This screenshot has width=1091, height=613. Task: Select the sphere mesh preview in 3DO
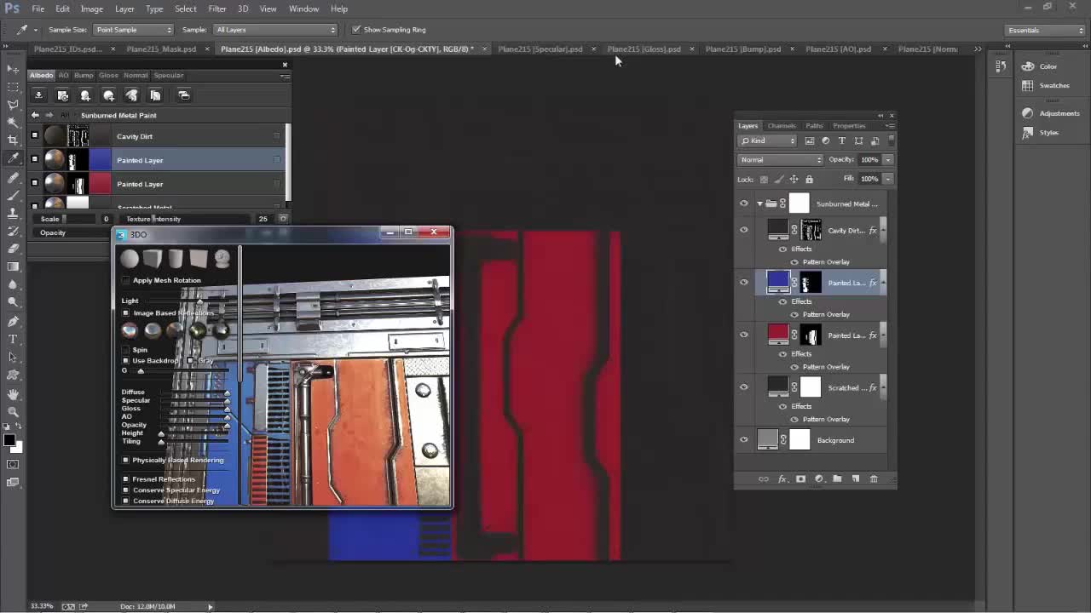129,259
